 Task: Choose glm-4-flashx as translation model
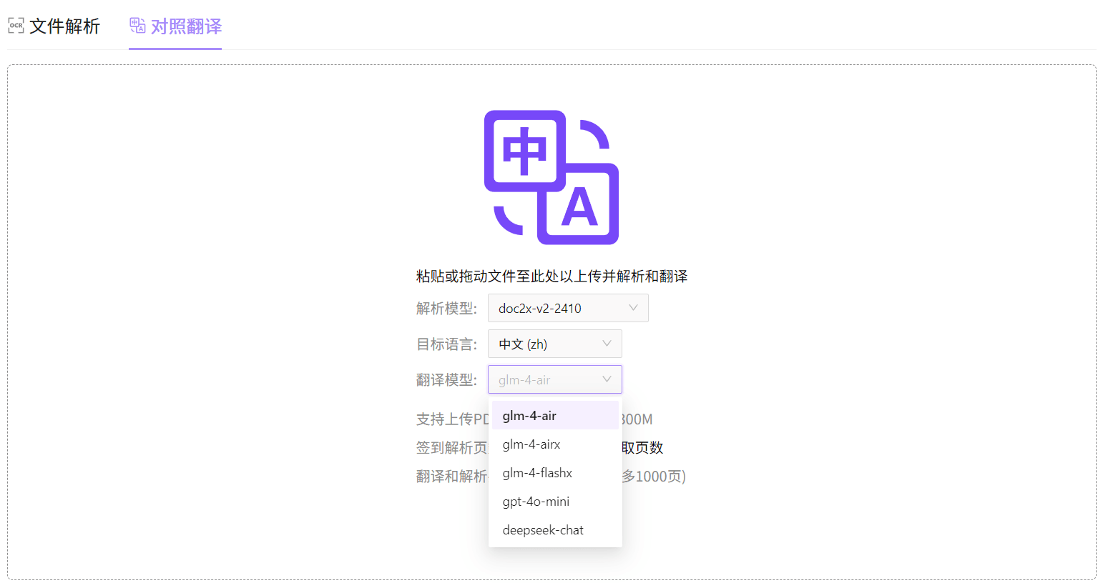[x=536, y=472]
